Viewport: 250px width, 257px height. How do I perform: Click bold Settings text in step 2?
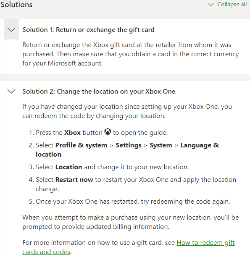(x=129, y=145)
